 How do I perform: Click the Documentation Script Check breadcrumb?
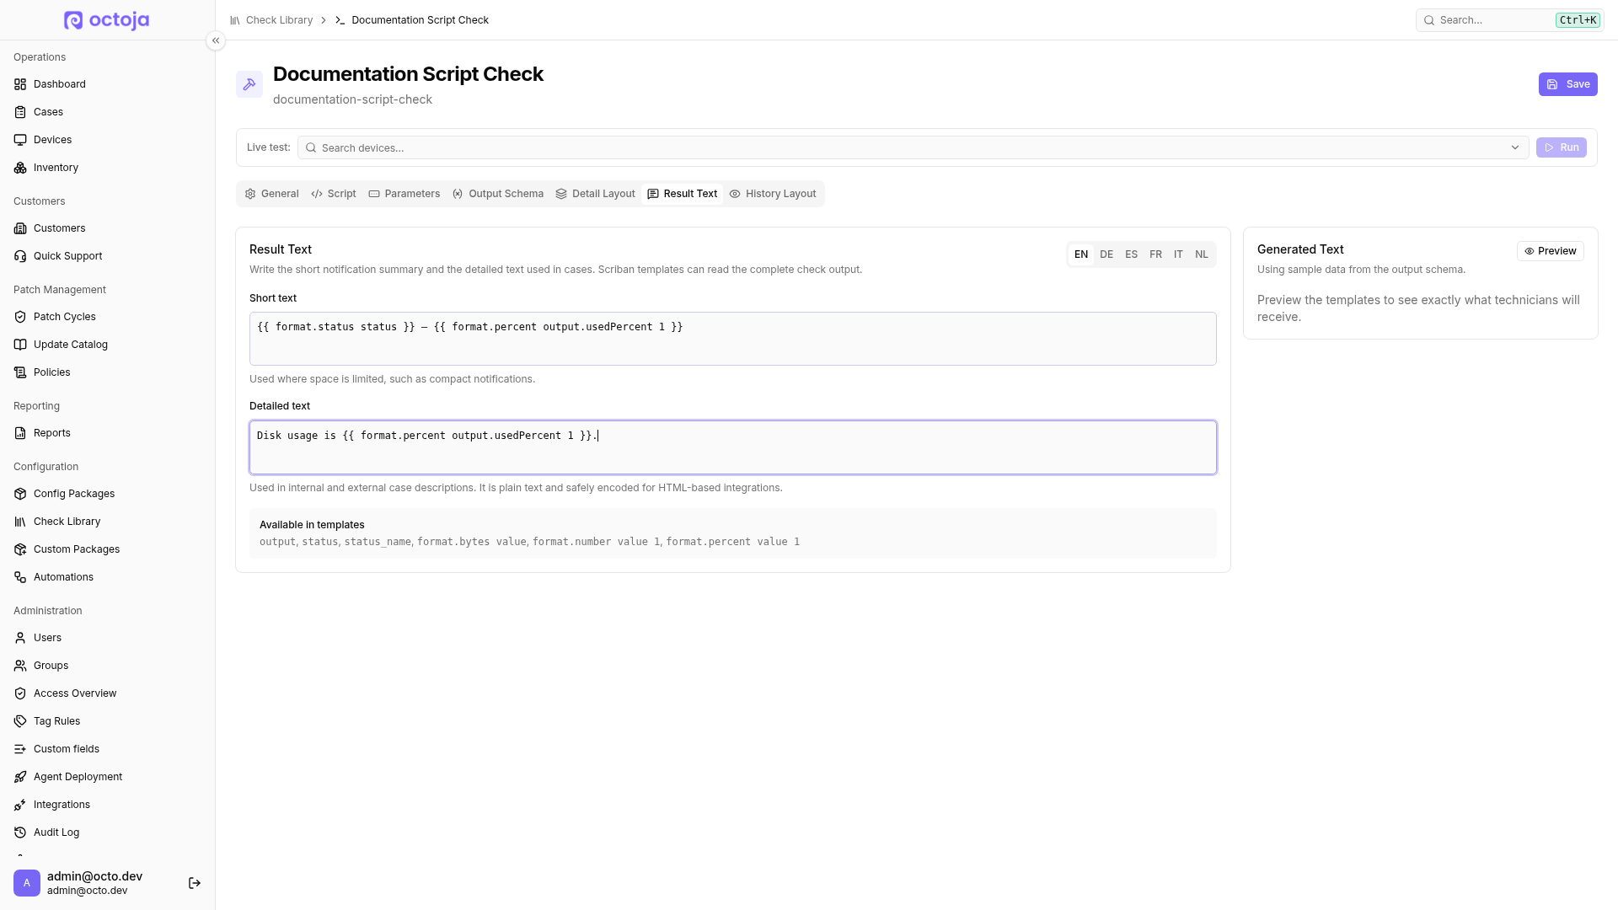point(420,20)
